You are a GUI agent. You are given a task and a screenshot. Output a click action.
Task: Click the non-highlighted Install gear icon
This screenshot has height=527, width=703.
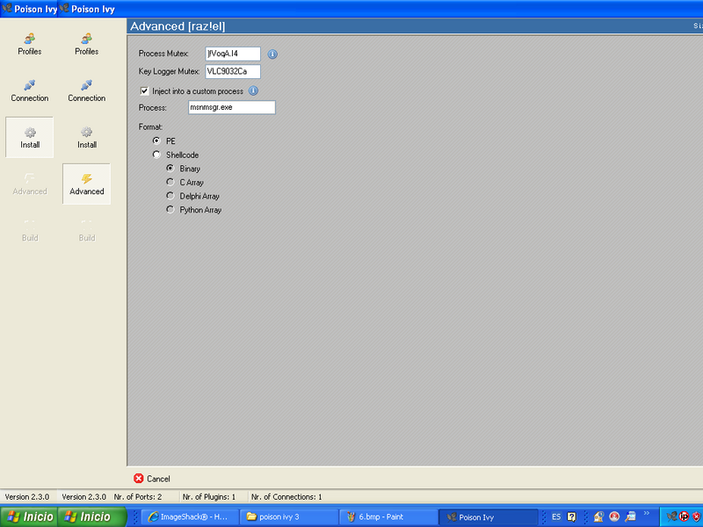[x=86, y=133]
